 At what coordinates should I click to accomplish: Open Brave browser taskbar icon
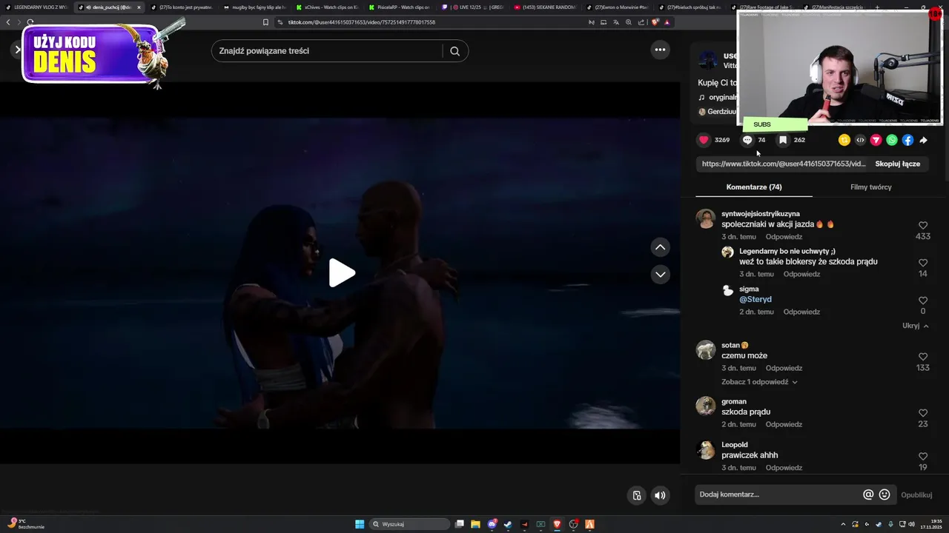point(557,524)
